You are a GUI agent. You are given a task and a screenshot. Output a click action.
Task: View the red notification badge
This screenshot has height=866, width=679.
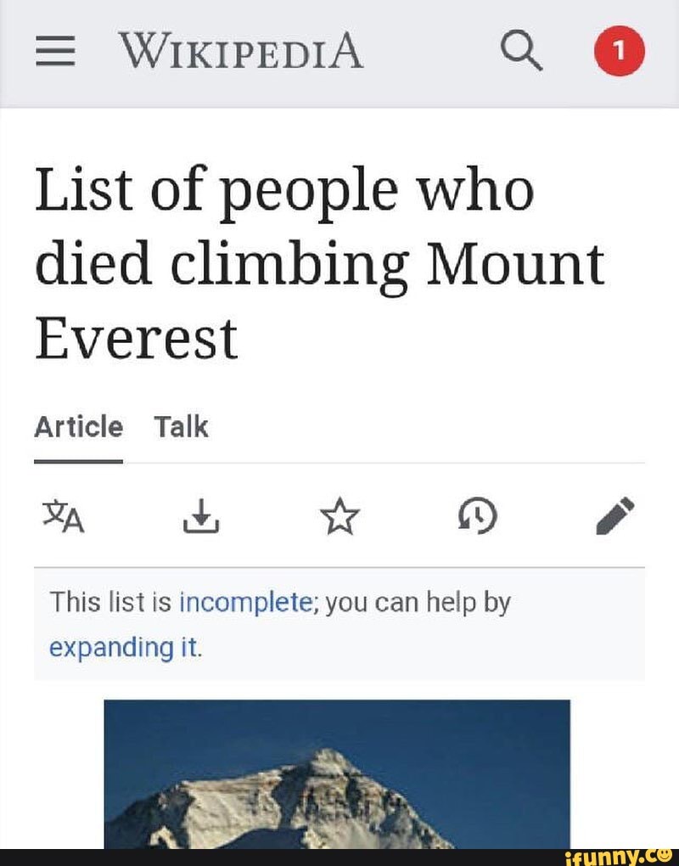619,52
